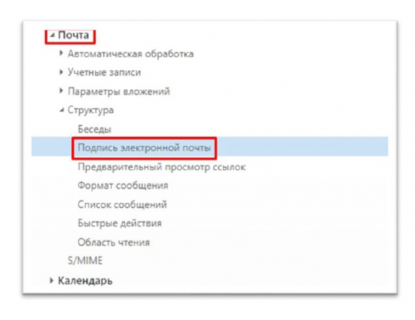The width and height of the screenshot is (415, 320).
Task: Expand the Учетные записи arrow
Action: point(61,73)
